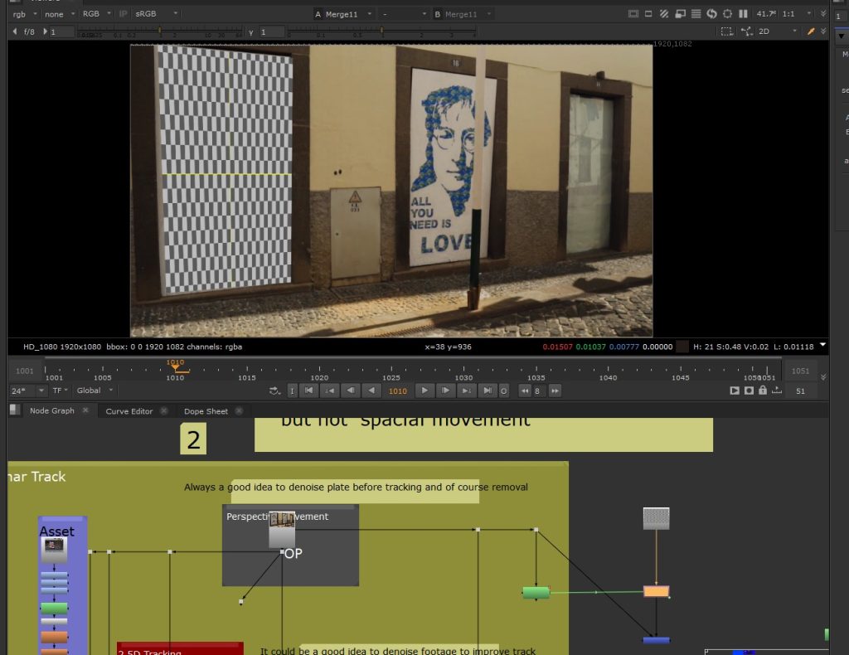This screenshot has width=849, height=655.
Task: Switch to the Curve Editor tab
Action: click(x=129, y=411)
